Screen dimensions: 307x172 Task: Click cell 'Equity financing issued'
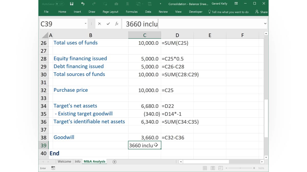pyautogui.click(x=80, y=59)
